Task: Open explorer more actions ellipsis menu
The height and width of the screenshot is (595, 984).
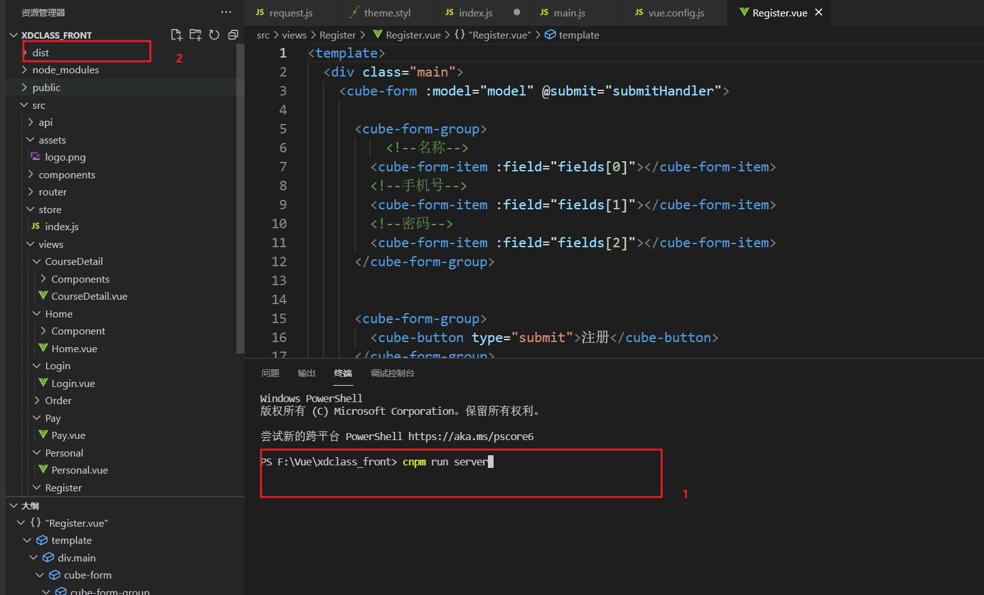Action: point(226,12)
